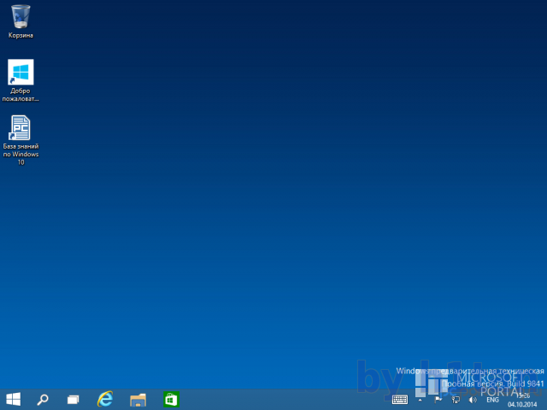
Task: Open the network status tray icon
Action: 456,400
